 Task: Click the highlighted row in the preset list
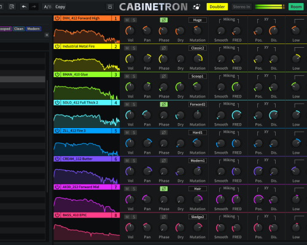[x=23, y=79]
